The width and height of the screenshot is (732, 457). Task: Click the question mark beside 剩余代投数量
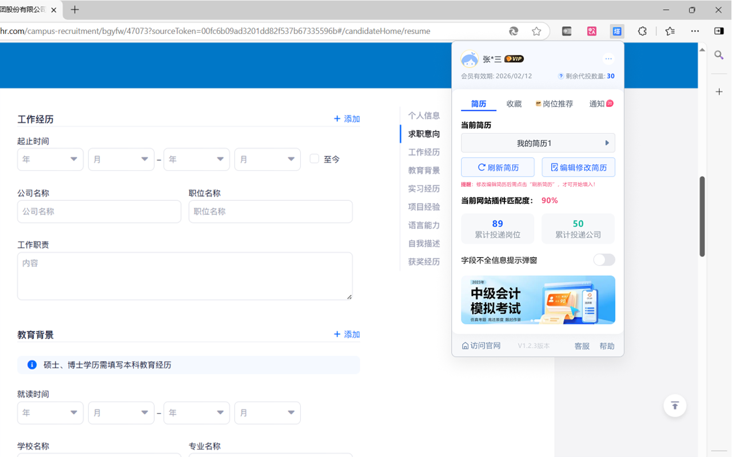[x=561, y=75]
